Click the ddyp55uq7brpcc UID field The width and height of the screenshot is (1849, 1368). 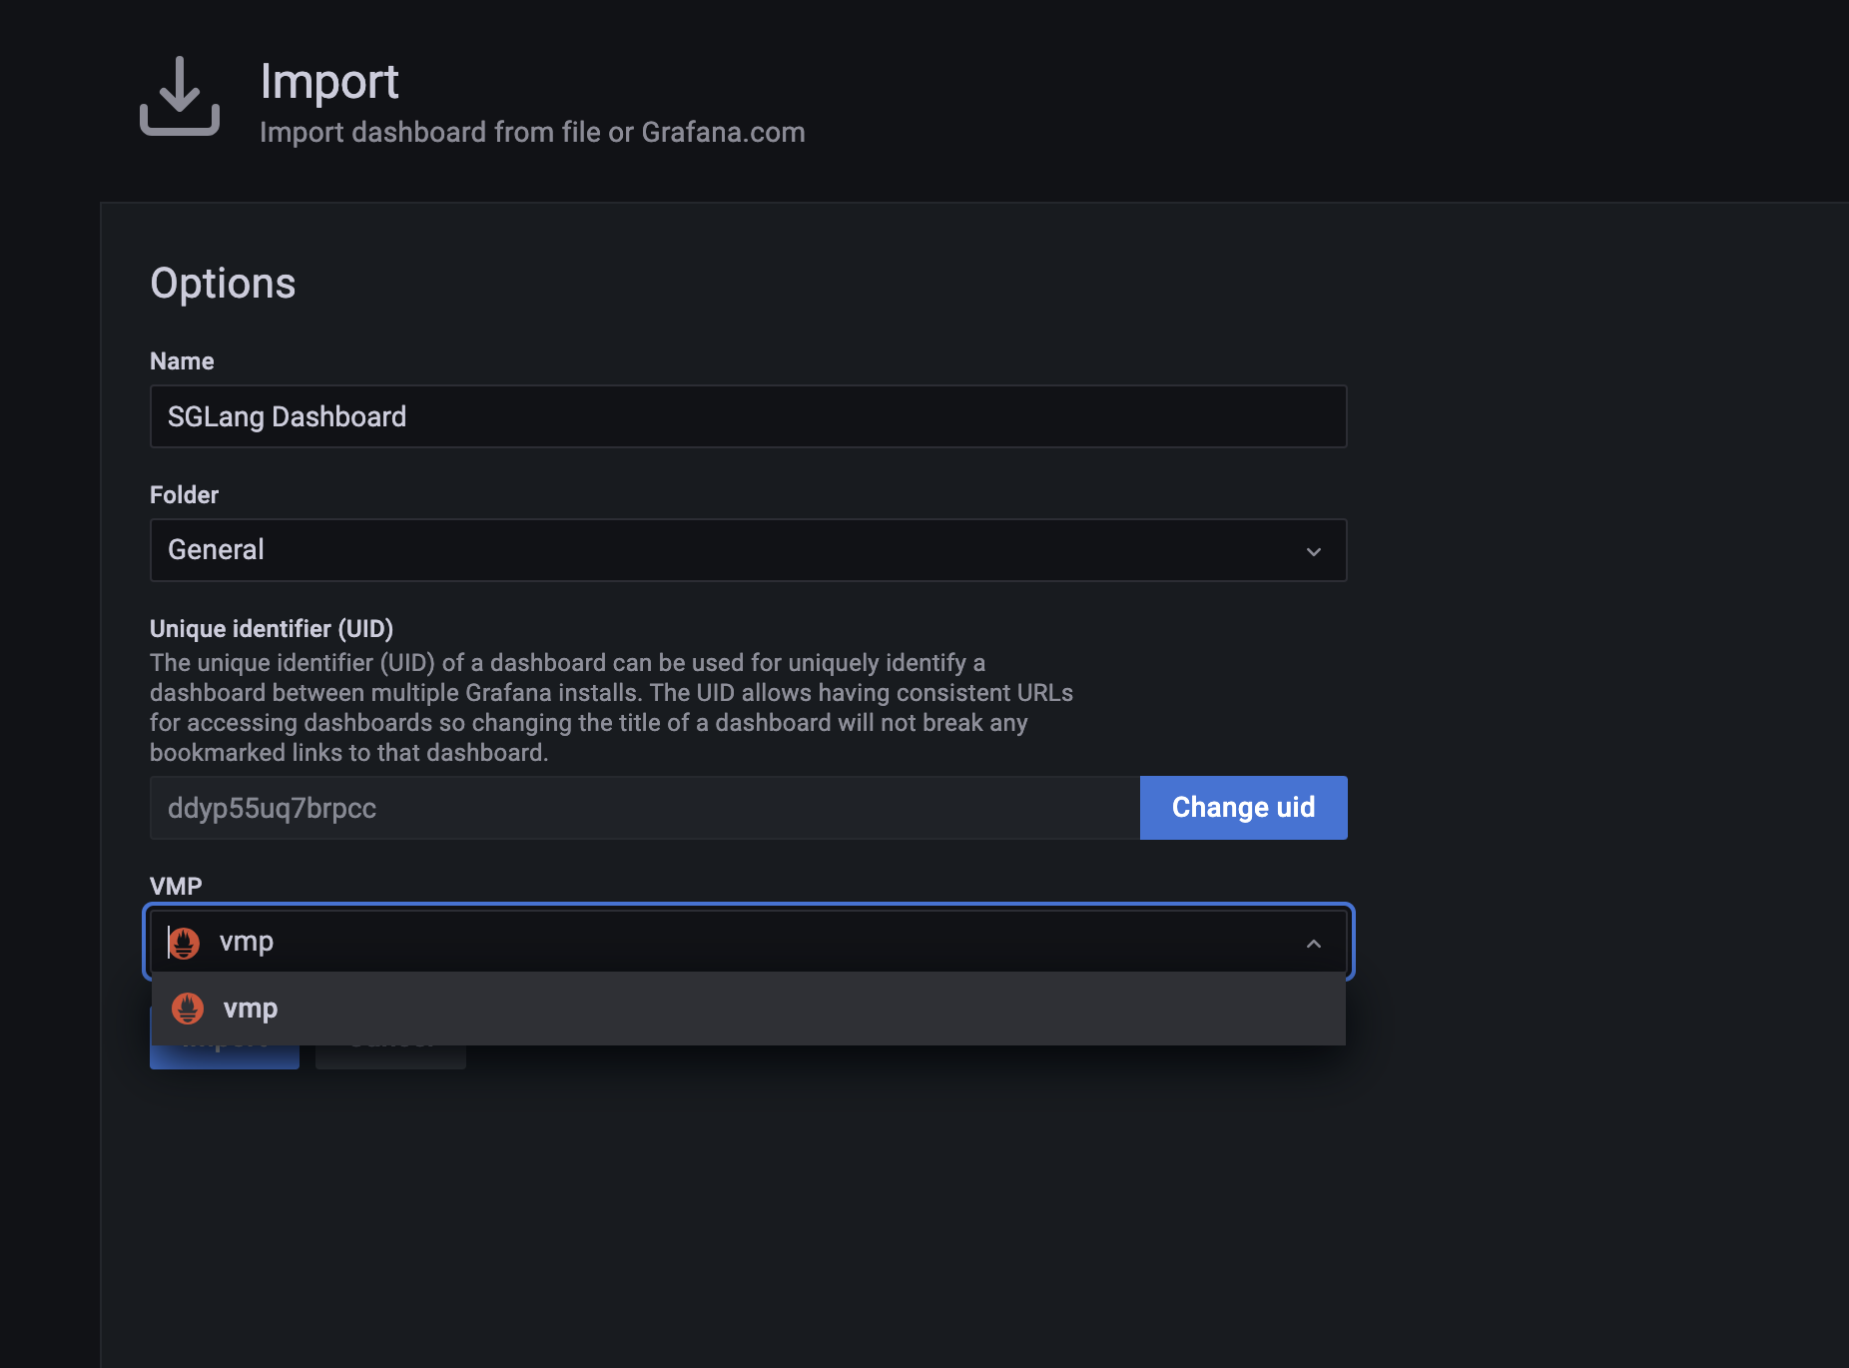click(645, 808)
